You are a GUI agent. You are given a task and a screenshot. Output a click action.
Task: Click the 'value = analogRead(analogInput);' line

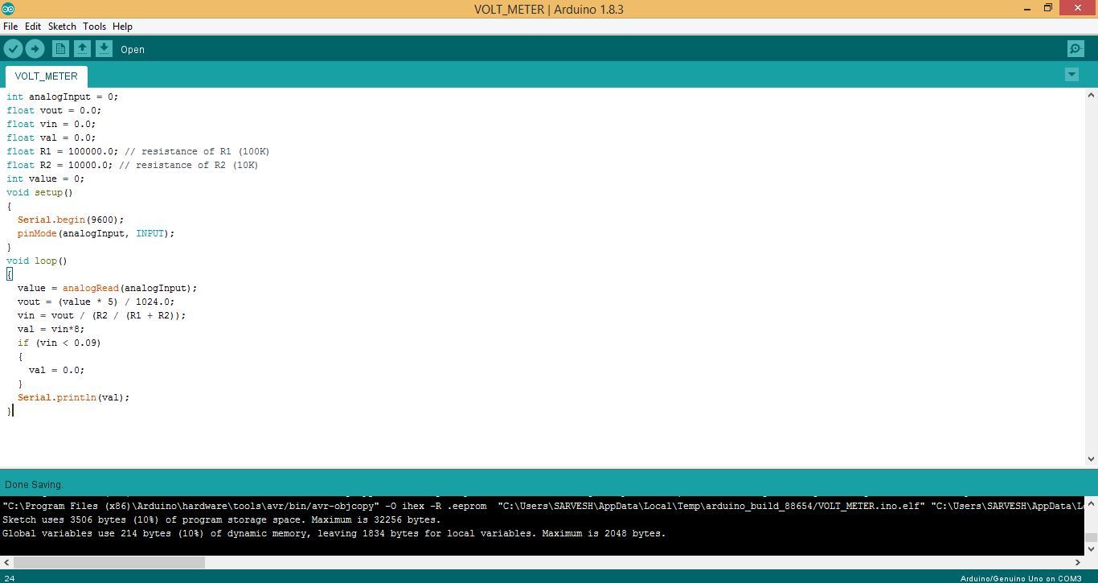pos(108,288)
